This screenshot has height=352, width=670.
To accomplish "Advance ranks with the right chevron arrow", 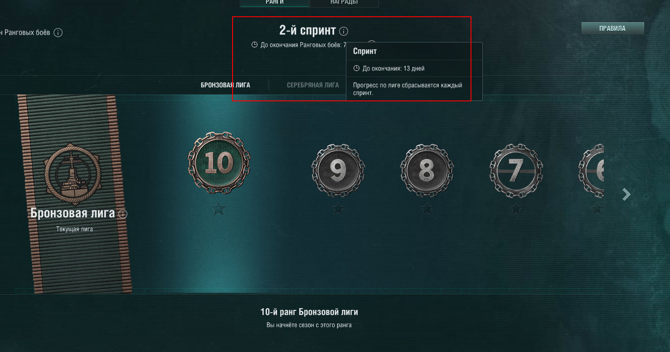I will pyautogui.click(x=626, y=195).
